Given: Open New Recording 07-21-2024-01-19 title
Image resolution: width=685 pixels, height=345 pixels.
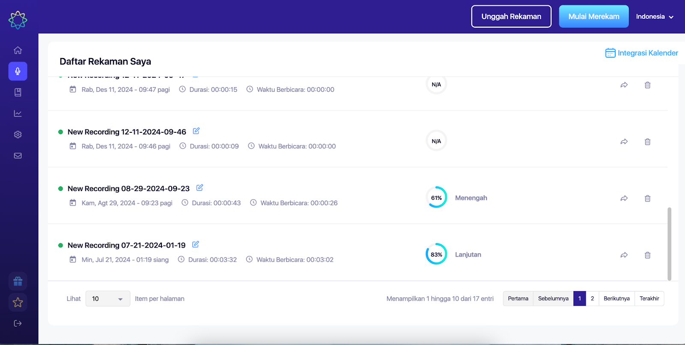Looking at the screenshot, I should point(126,246).
